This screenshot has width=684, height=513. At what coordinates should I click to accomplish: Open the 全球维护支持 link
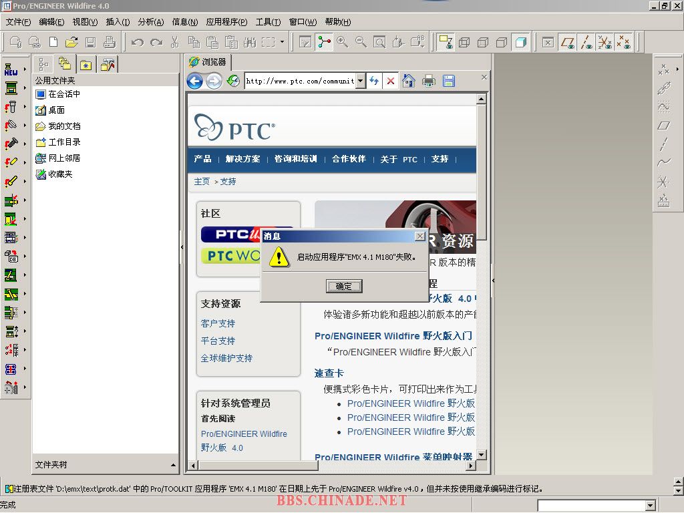[226, 358]
